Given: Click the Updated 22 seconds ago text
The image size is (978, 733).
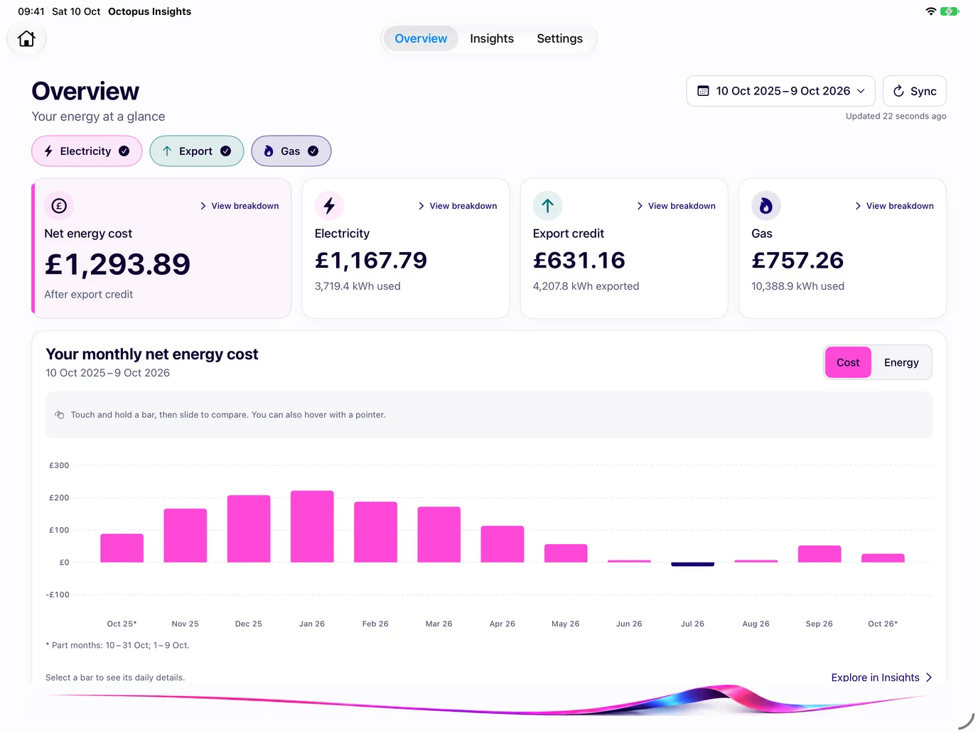Looking at the screenshot, I should click(896, 116).
